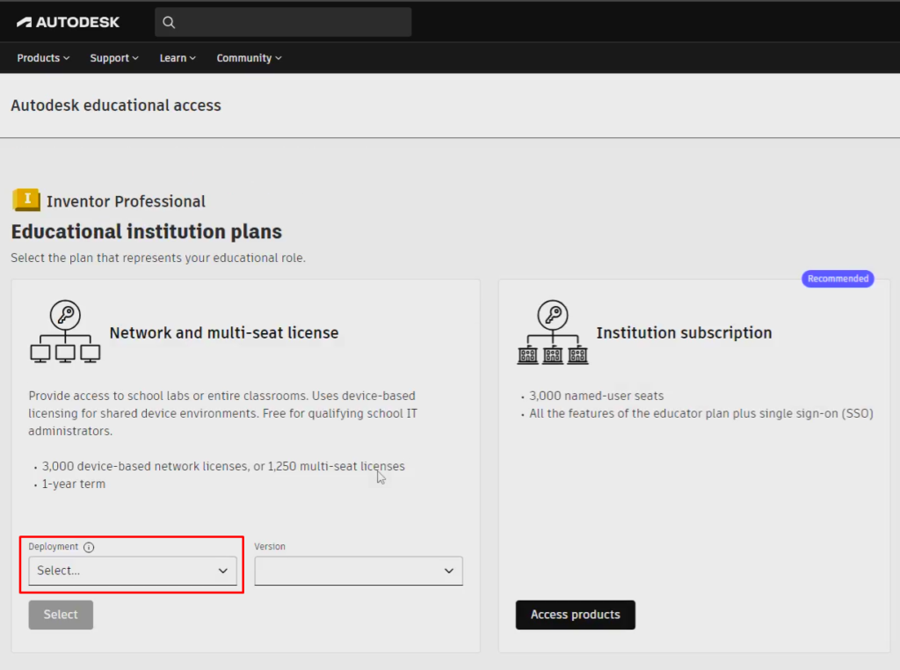Click the Recommended badge

(x=838, y=279)
